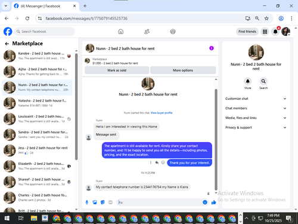
Task: Open the Chrome tab search dropdown
Action: [6, 6]
